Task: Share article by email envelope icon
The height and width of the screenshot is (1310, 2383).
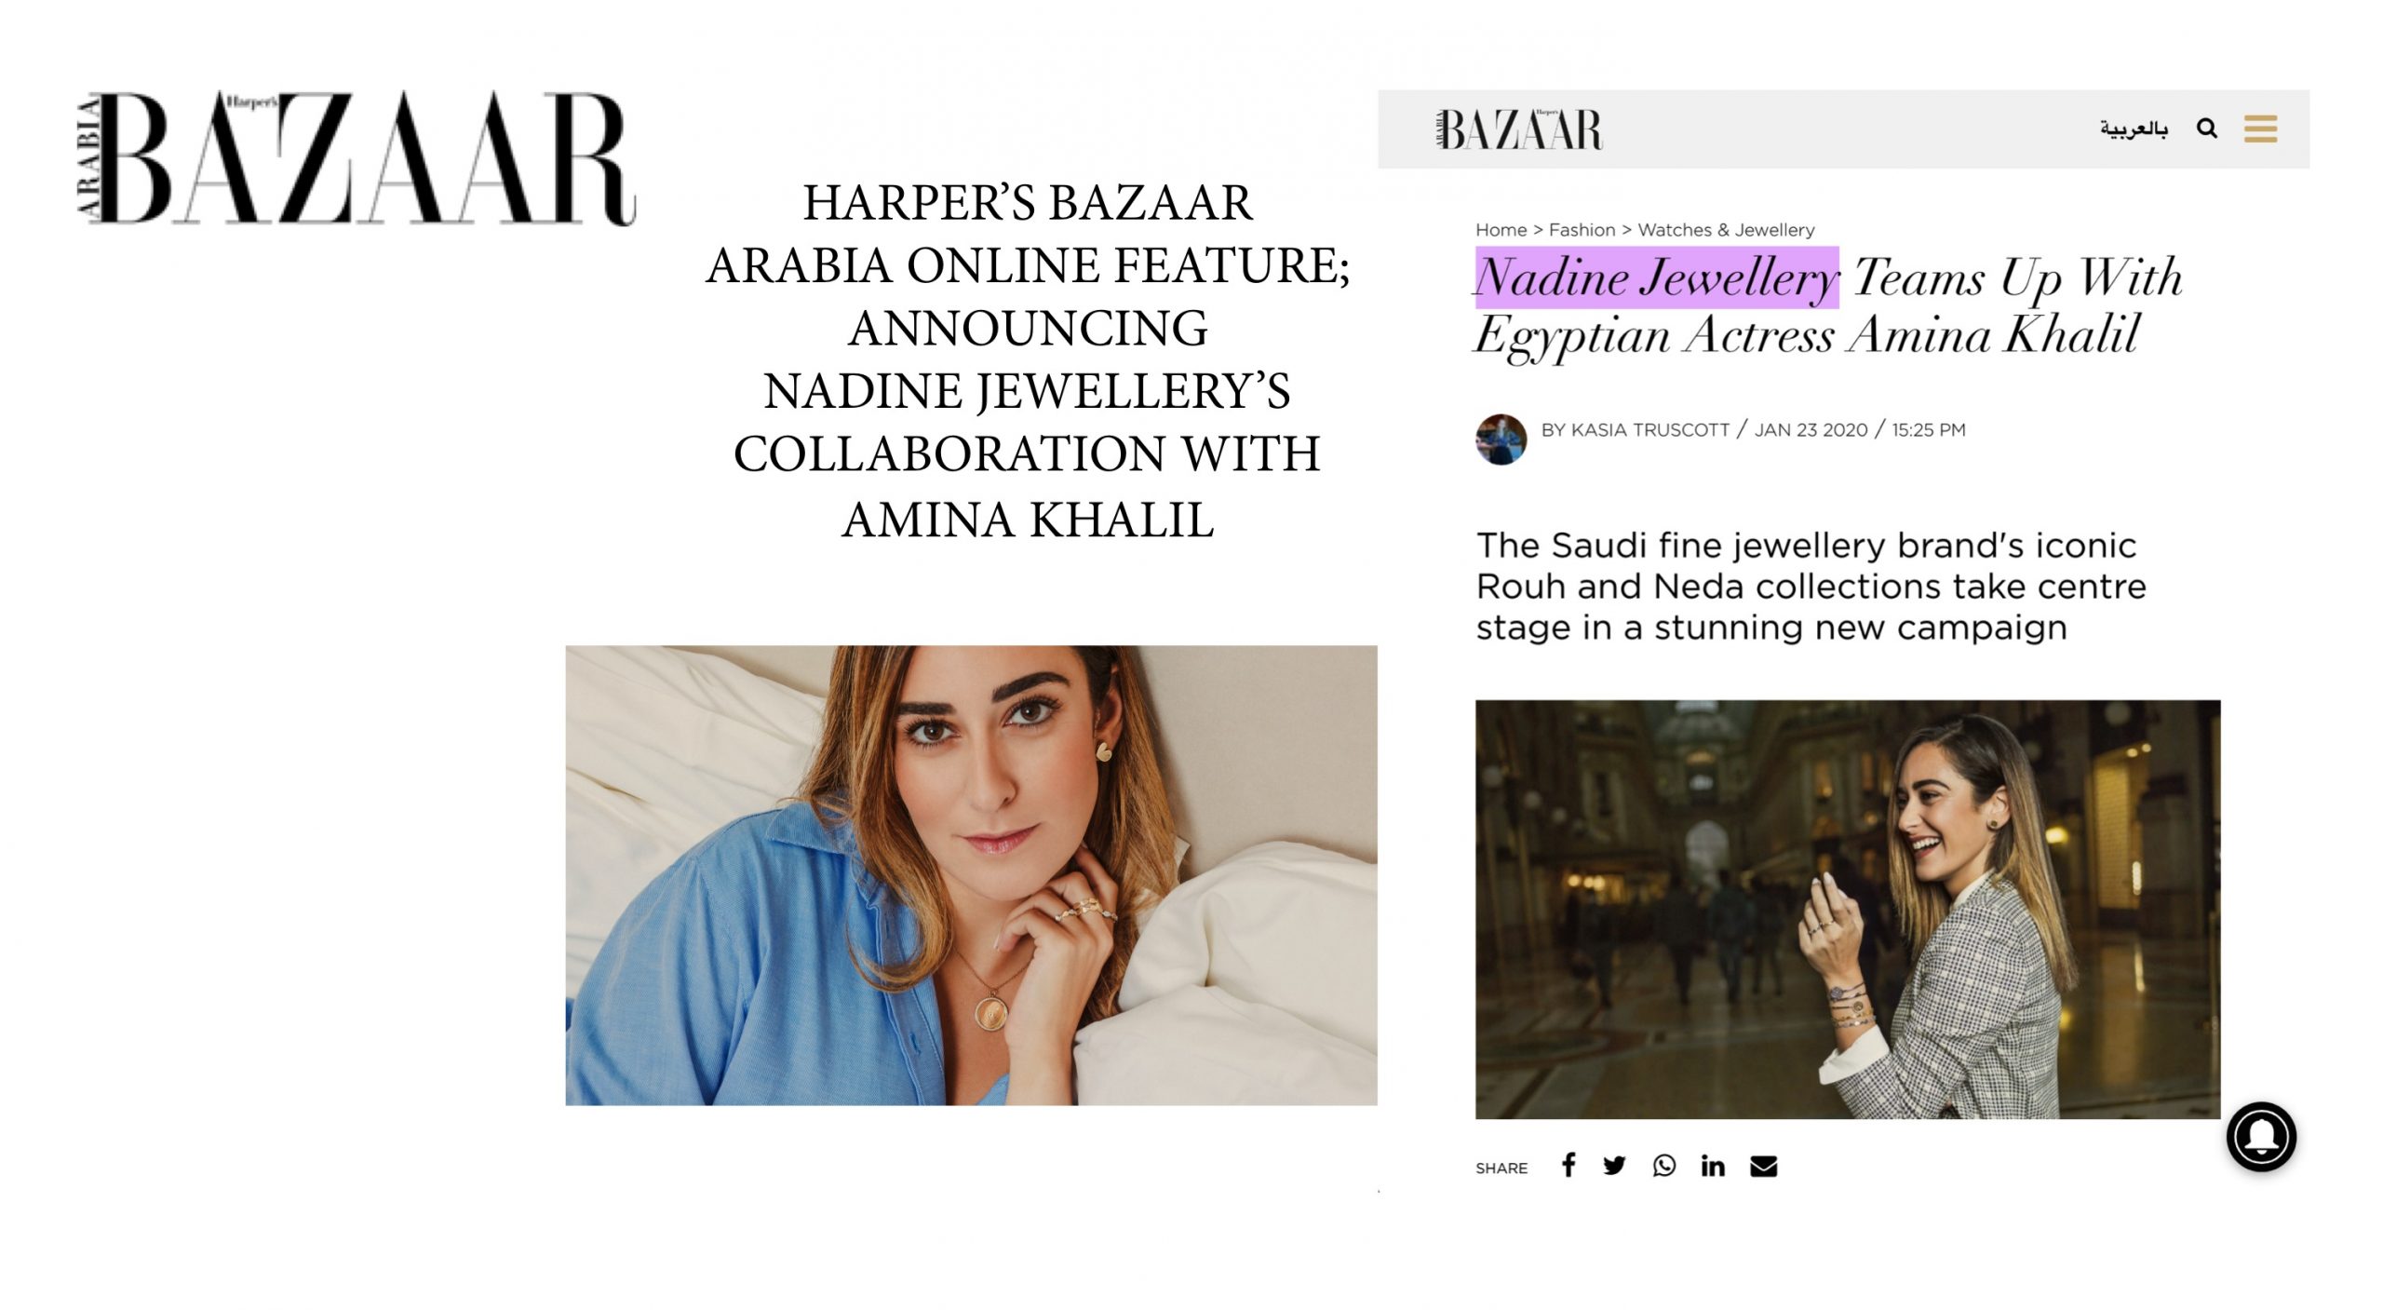Action: coord(1763,1167)
